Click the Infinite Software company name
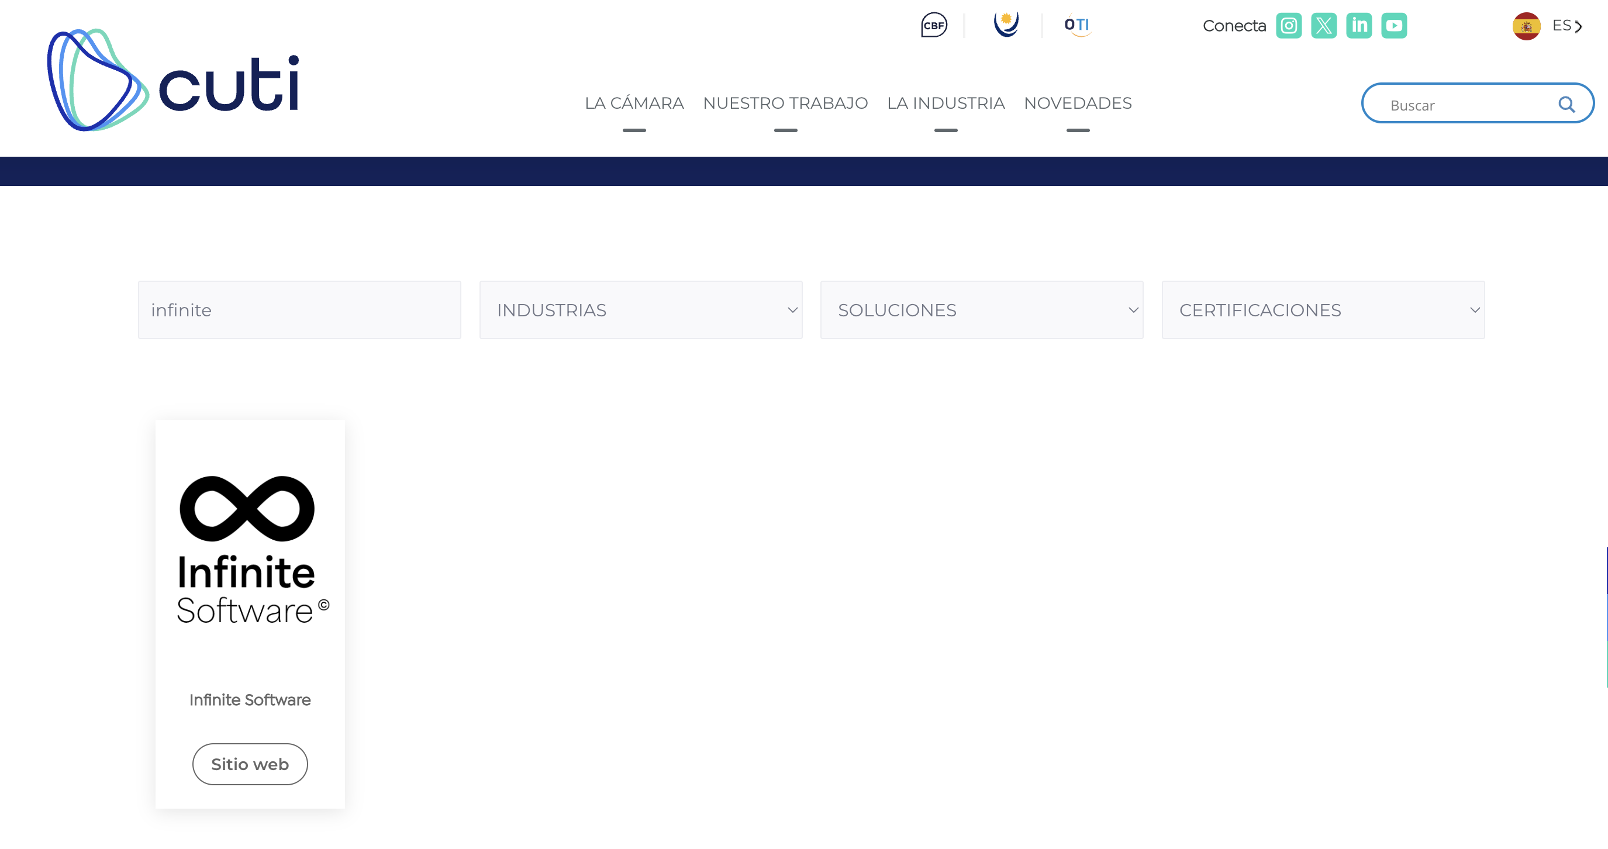This screenshot has width=1608, height=849. 250,700
